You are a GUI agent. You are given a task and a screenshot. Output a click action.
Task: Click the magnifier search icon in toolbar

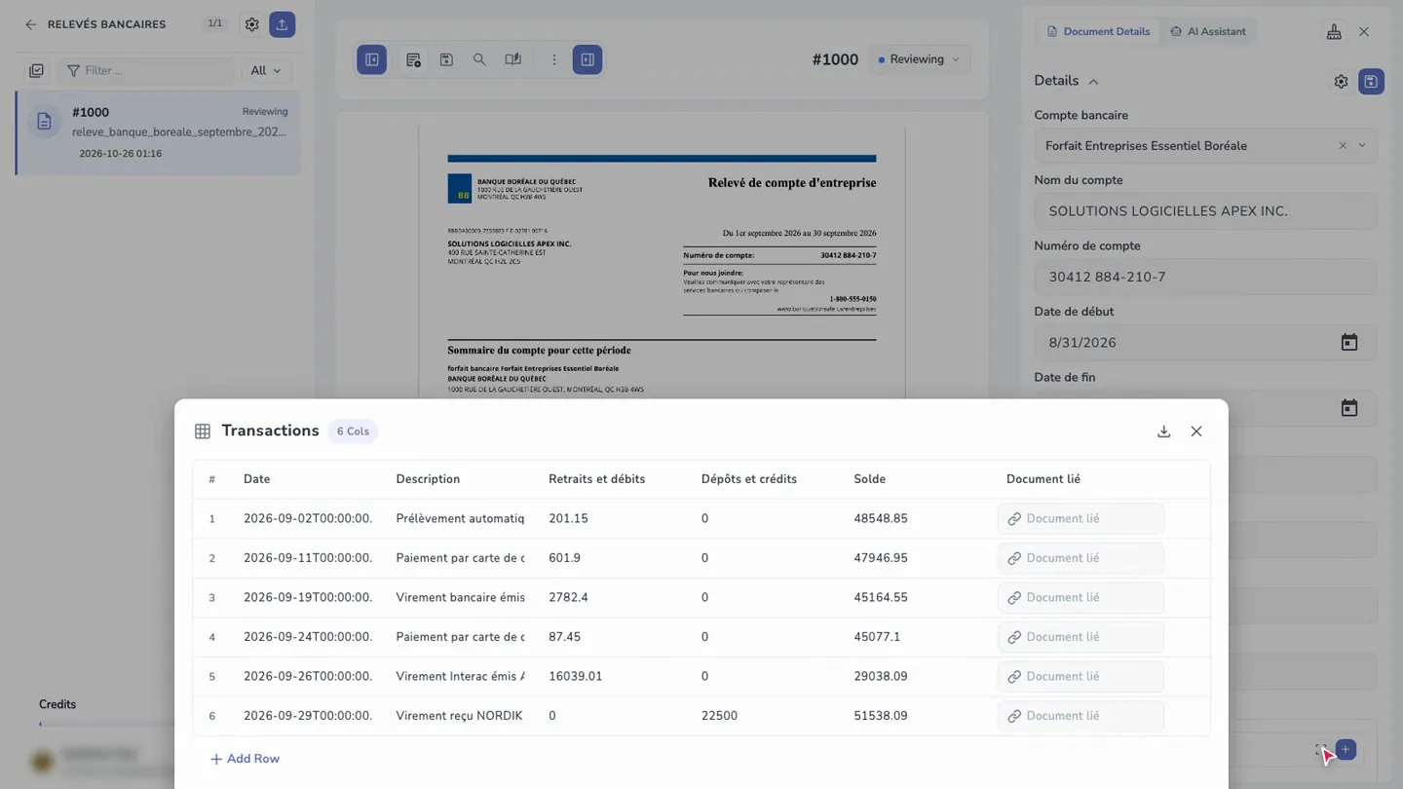click(479, 59)
